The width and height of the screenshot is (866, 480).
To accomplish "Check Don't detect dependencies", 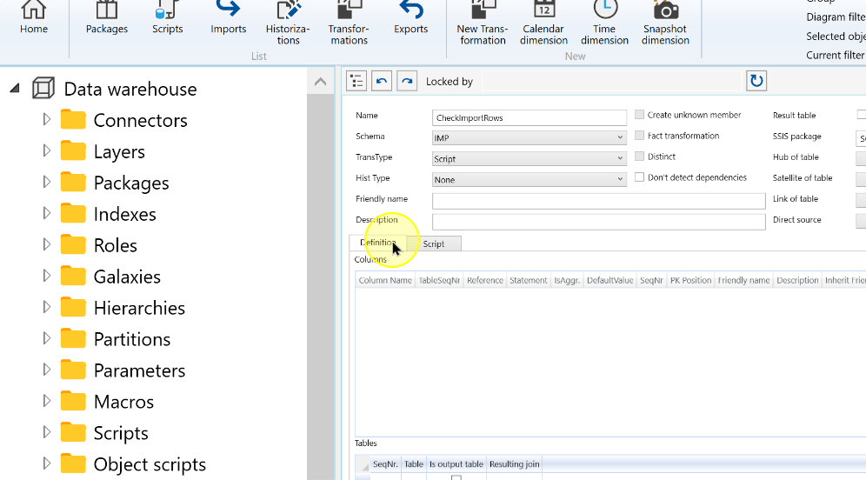I will (x=640, y=177).
